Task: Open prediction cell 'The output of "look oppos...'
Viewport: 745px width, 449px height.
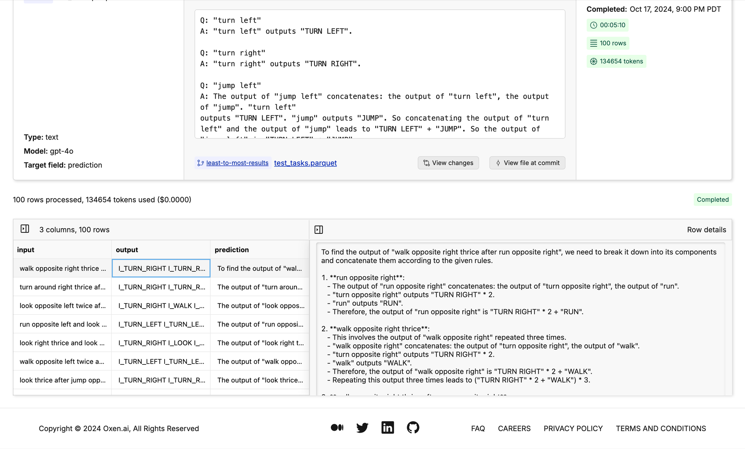Action: (x=260, y=306)
